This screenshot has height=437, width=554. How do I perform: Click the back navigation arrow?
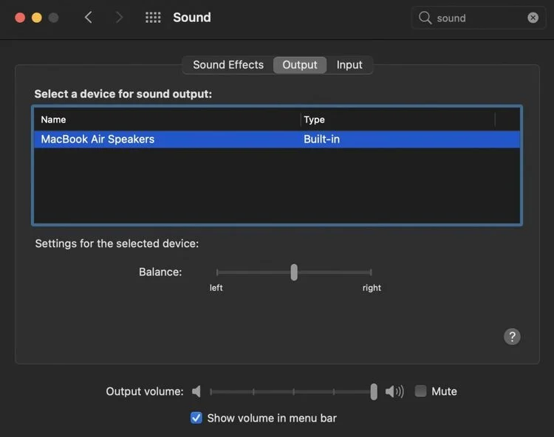pyautogui.click(x=89, y=17)
